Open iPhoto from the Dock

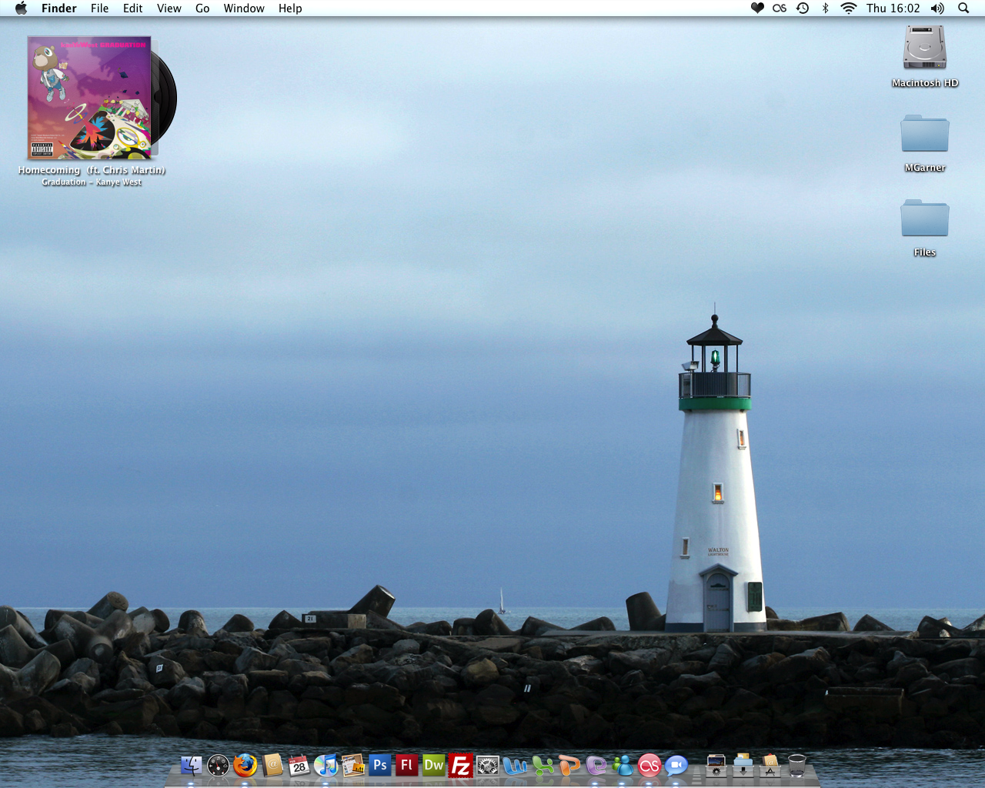353,766
